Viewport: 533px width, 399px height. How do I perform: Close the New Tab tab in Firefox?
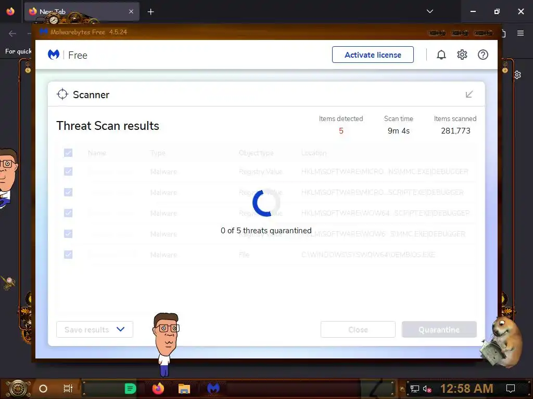(x=131, y=11)
